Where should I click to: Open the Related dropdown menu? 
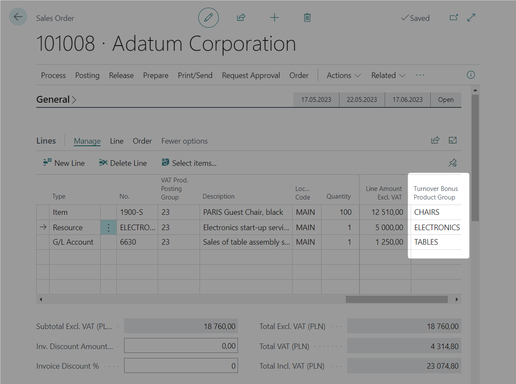coord(388,75)
